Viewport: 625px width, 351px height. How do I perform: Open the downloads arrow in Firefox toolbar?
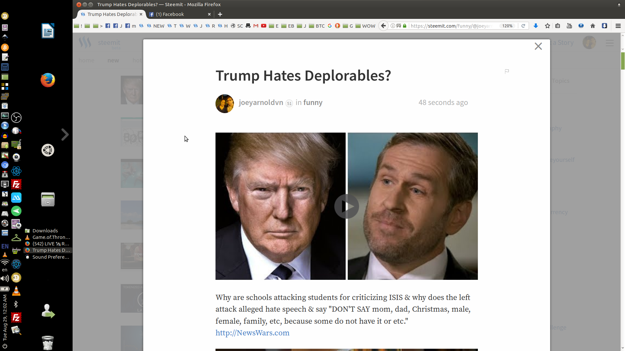coord(535,26)
